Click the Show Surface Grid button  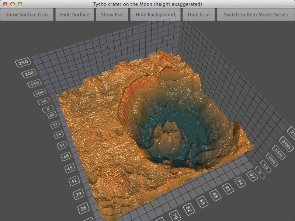tap(27, 15)
